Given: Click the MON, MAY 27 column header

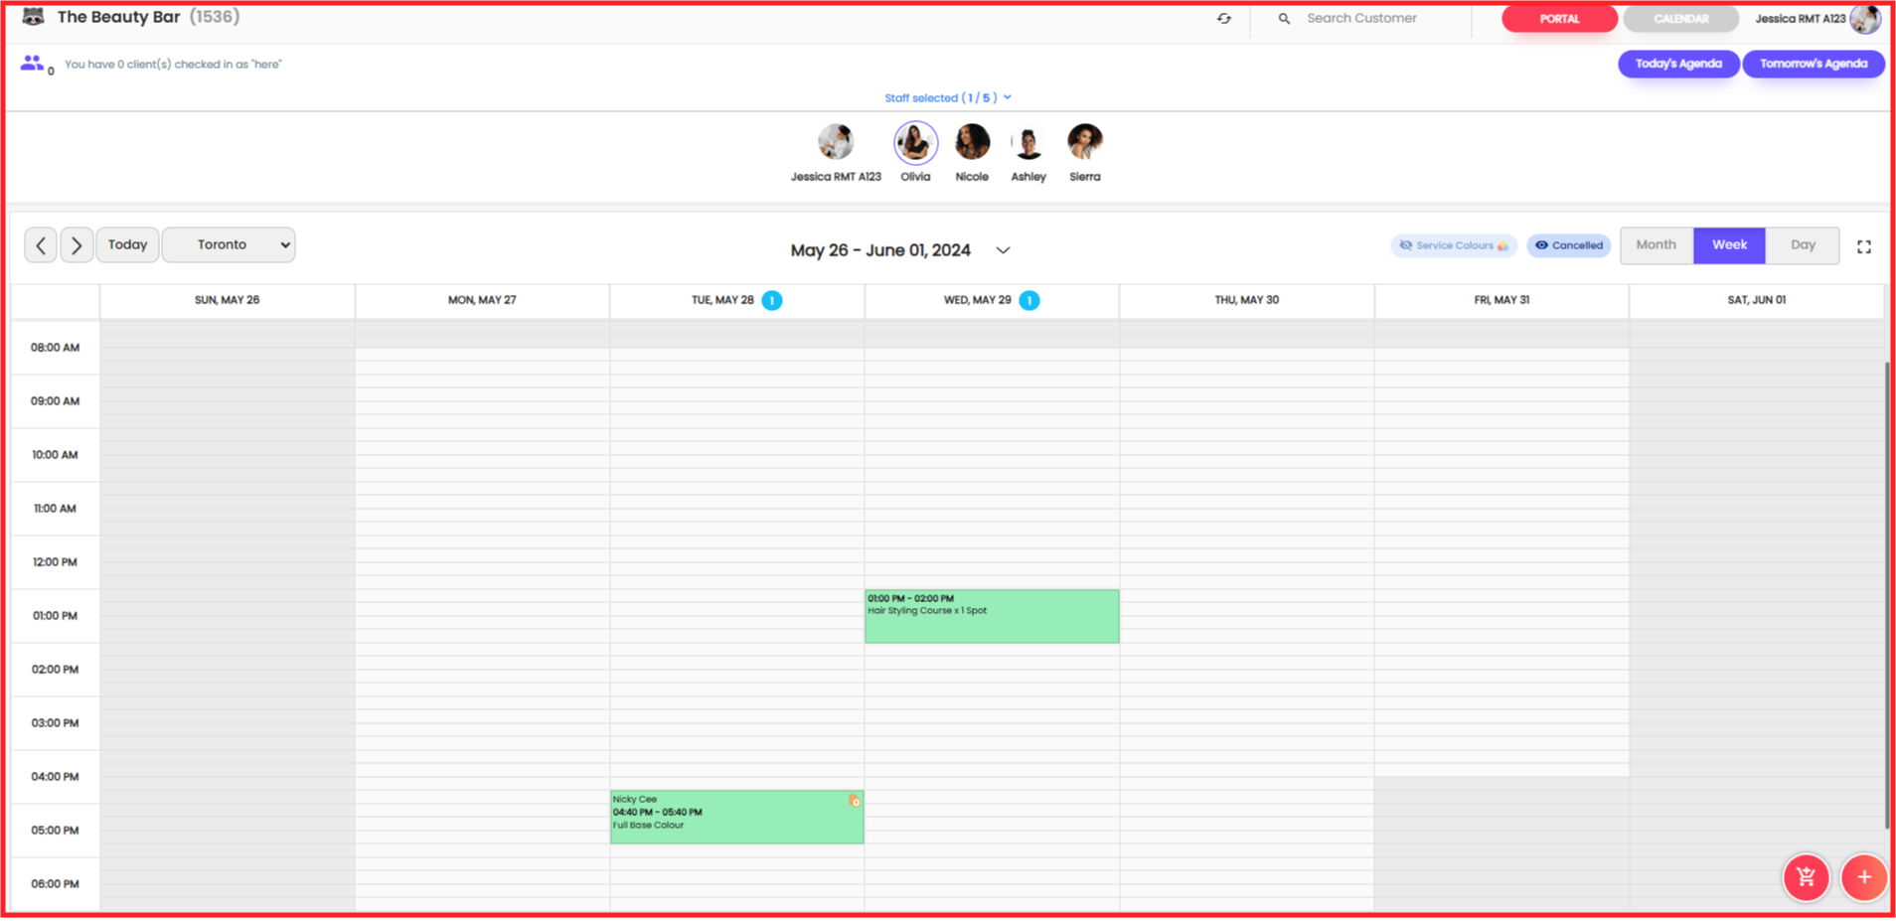Looking at the screenshot, I should pos(482,300).
